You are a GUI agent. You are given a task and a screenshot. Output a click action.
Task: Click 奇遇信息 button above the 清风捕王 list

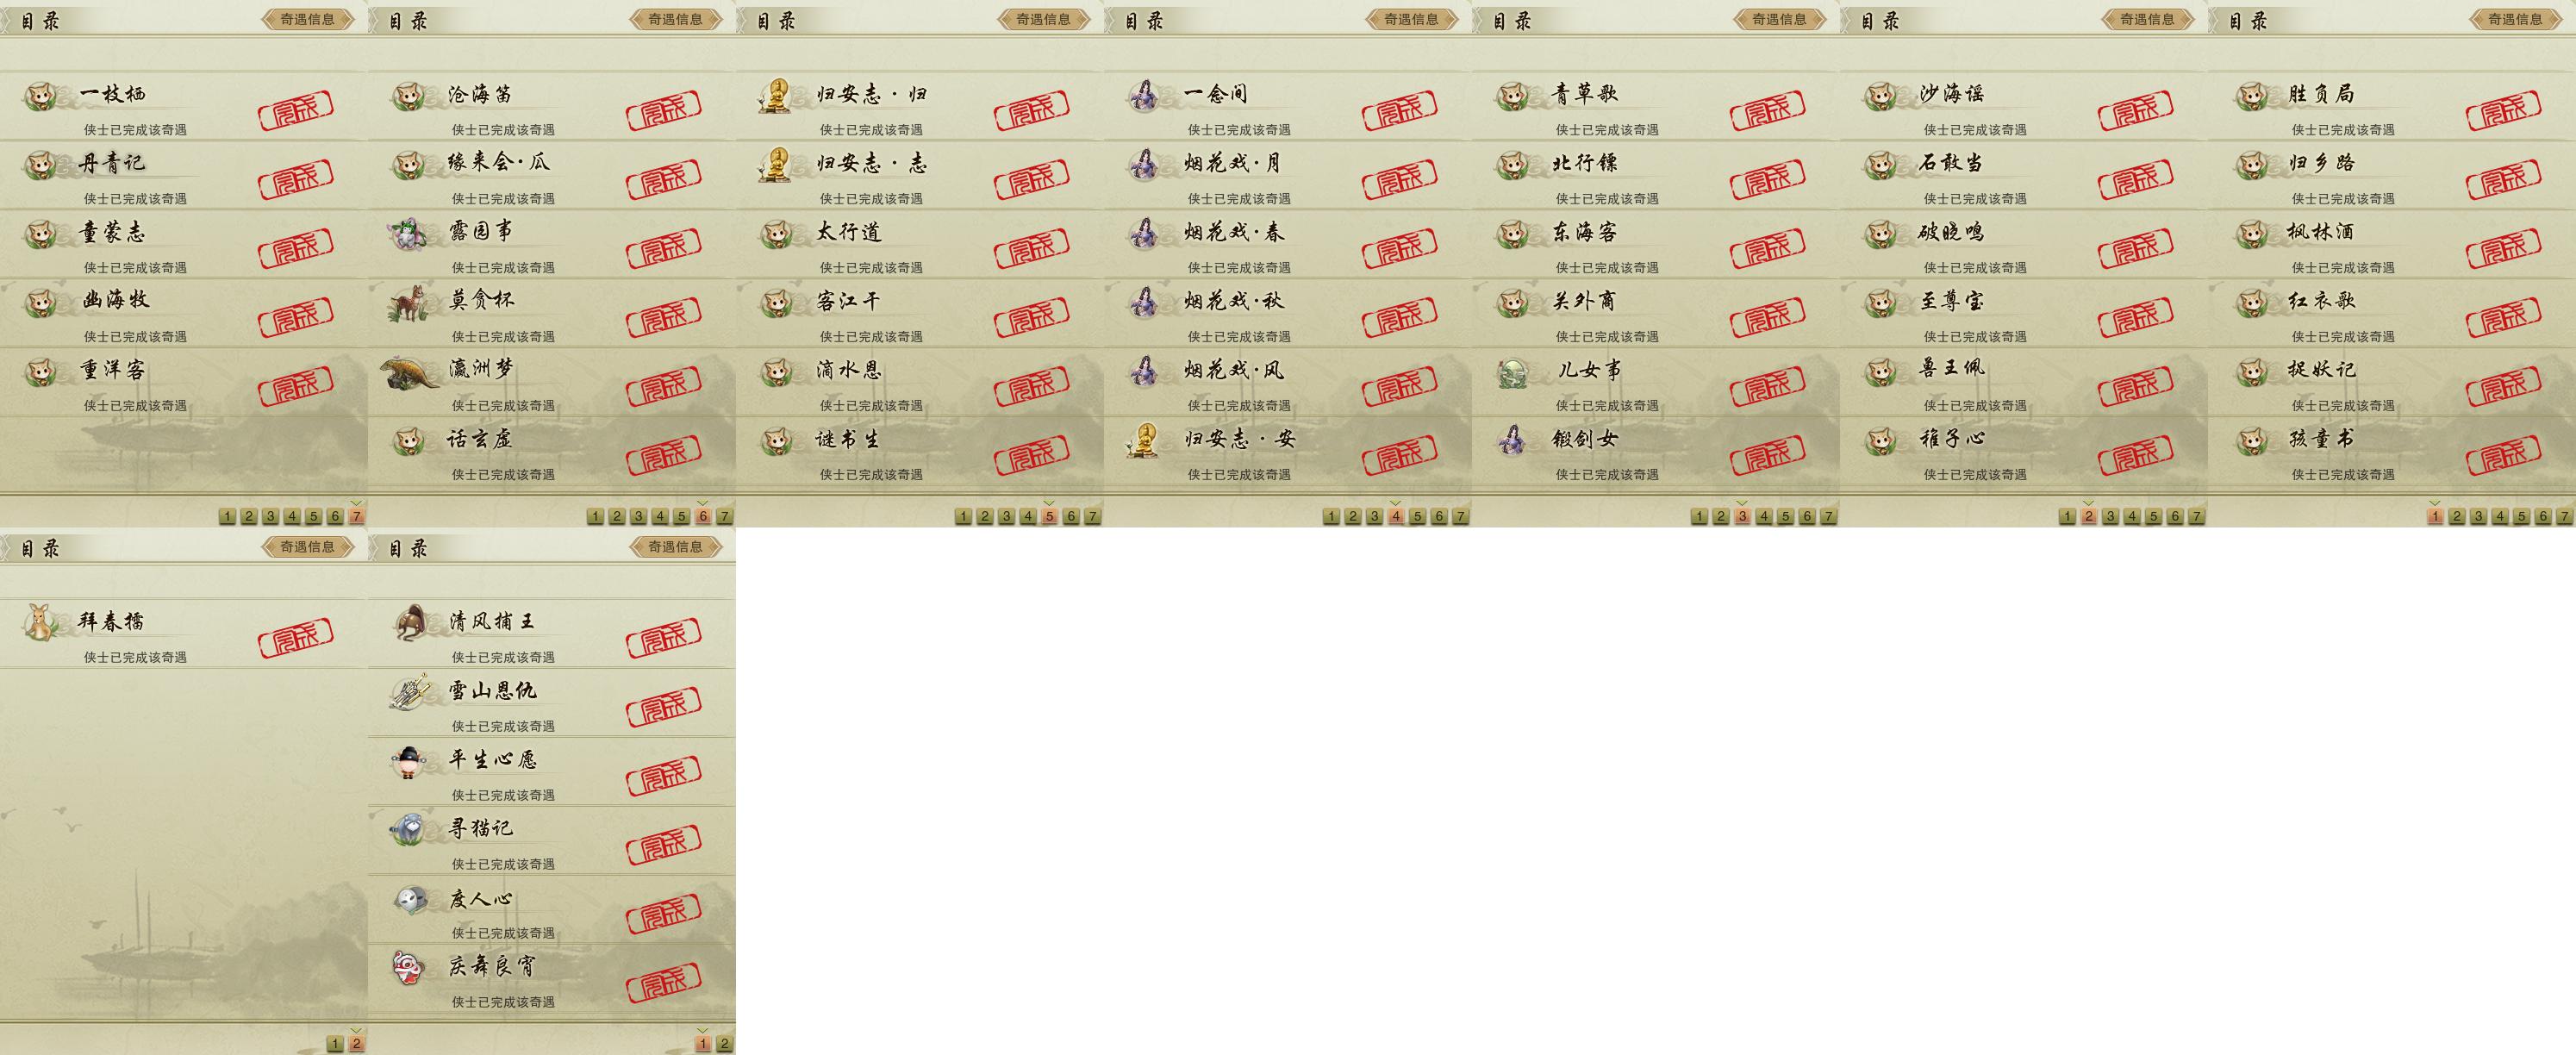point(676,547)
